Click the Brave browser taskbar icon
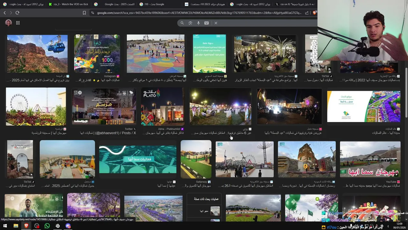The height and width of the screenshot is (230, 408). tap(26, 226)
